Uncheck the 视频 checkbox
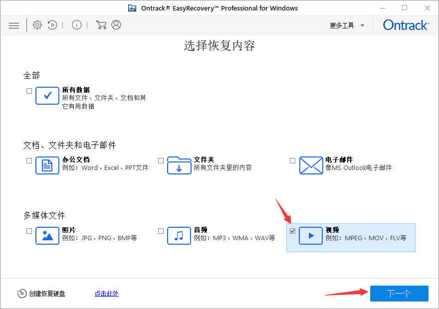 click(x=292, y=231)
